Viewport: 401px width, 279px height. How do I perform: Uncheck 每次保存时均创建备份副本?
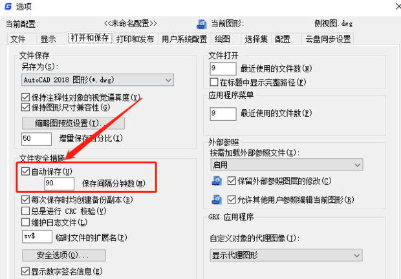coord(26,200)
